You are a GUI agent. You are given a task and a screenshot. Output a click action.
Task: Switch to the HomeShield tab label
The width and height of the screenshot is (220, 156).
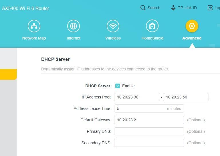(x=152, y=38)
